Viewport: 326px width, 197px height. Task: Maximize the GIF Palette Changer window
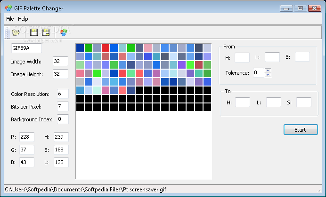tap(300, 8)
